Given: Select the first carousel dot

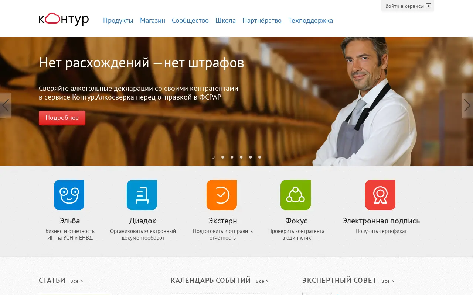Looking at the screenshot, I should point(213,157).
